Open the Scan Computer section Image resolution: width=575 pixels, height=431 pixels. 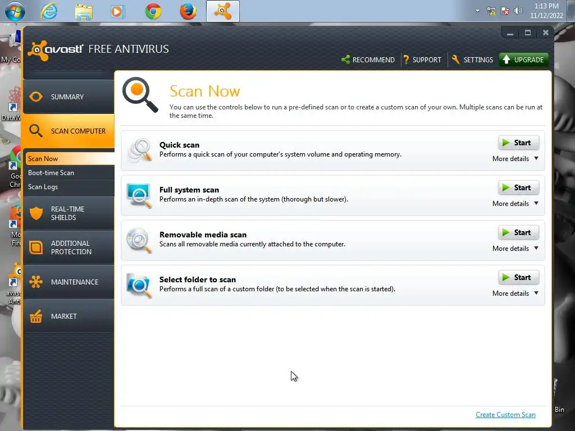click(69, 131)
